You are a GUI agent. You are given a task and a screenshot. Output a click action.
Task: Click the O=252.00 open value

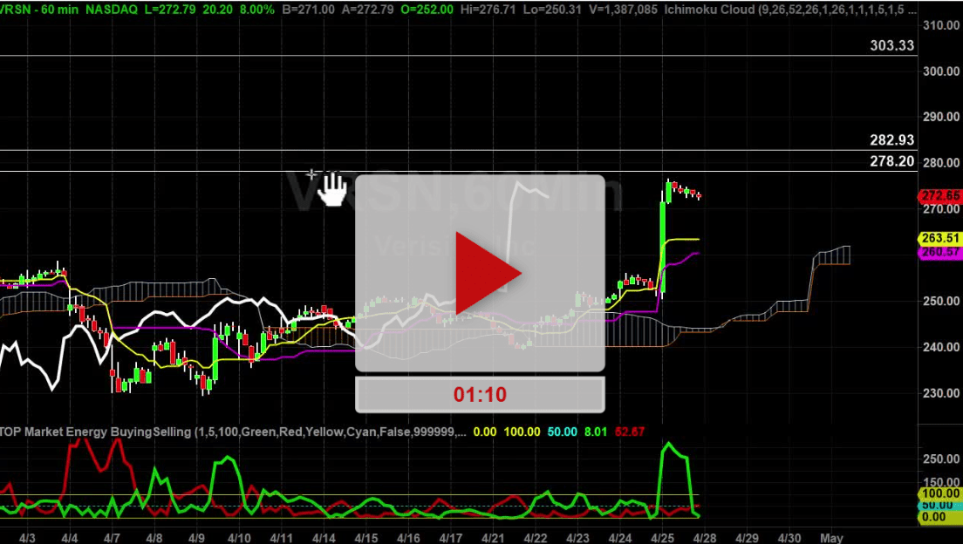point(427,10)
